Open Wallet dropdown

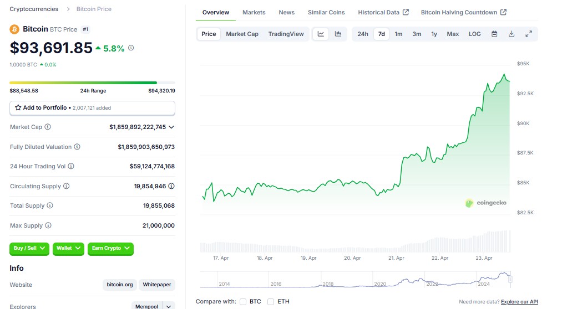click(68, 249)
